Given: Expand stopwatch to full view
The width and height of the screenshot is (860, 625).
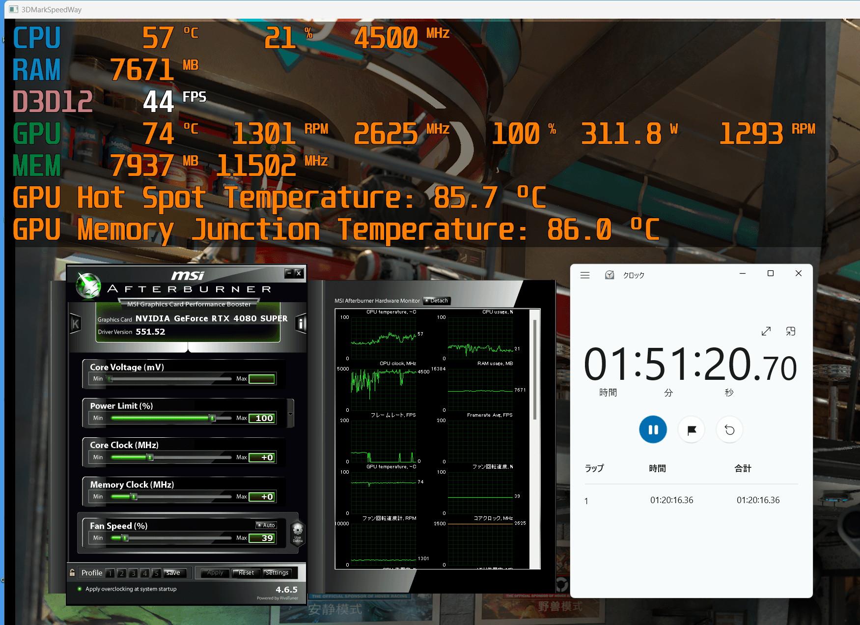Looking at the screenshot, I should click(766, 331).
